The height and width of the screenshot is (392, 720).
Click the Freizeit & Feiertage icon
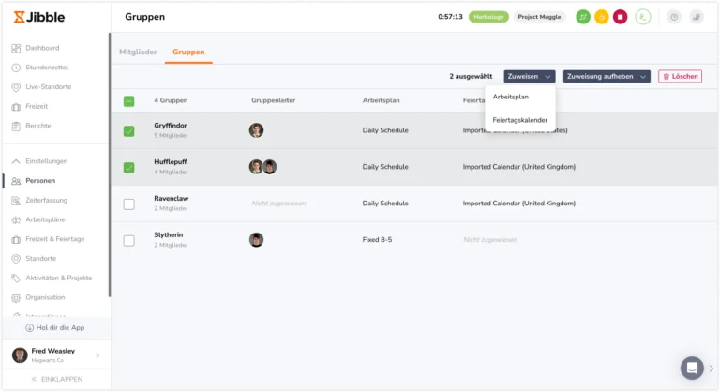tap(16, 239)
